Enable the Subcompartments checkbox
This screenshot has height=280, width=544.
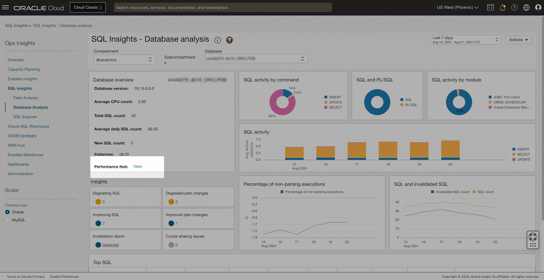[x=160, y=60]
